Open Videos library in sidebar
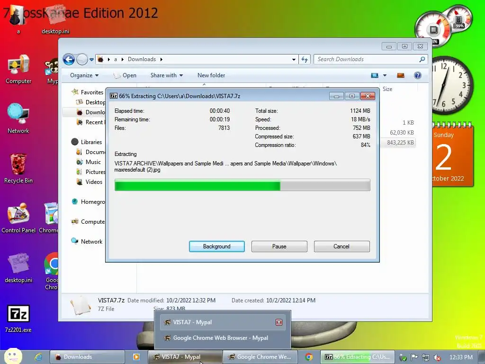 (90, 182)
